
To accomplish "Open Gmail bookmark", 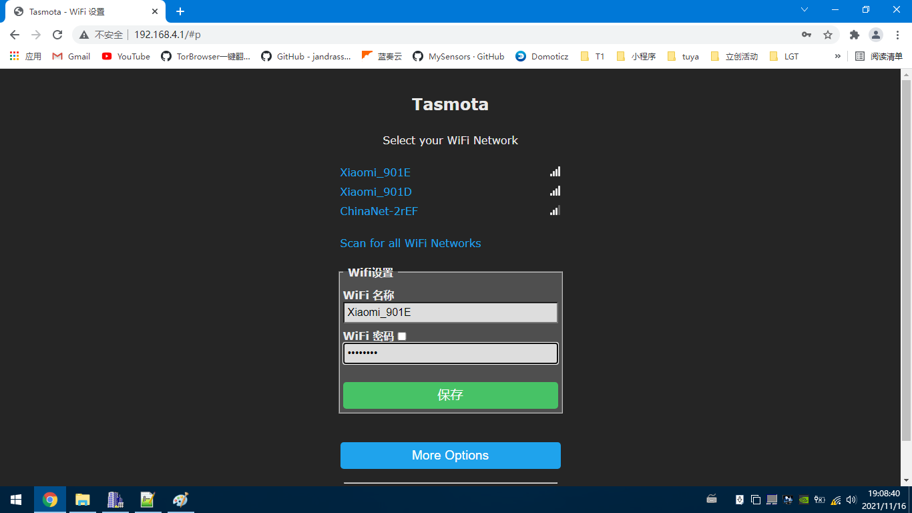I will [x=71, y=56].
